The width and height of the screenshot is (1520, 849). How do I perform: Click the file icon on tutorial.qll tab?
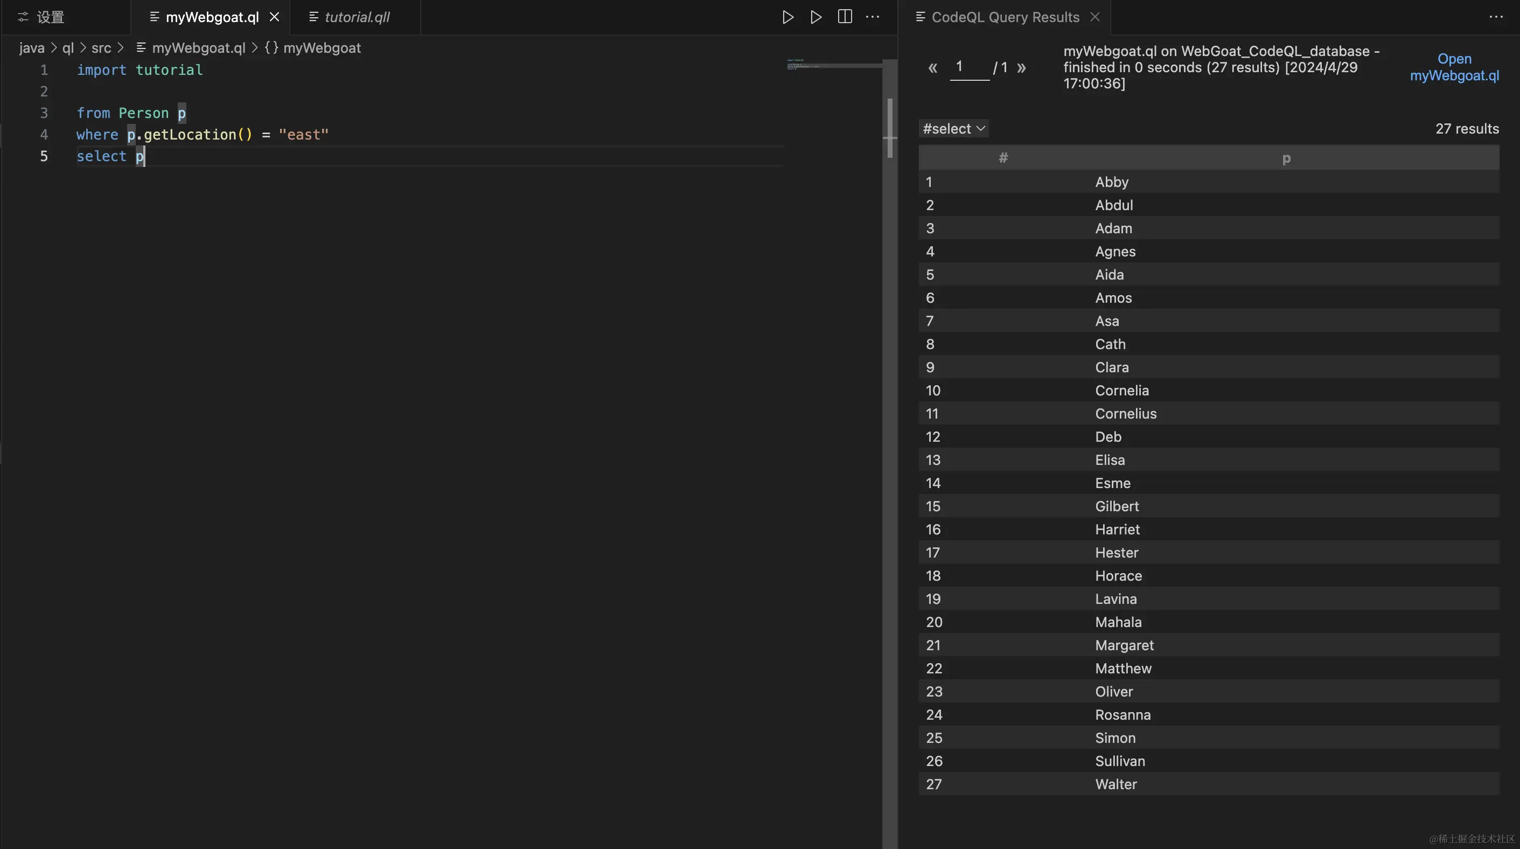313,17
